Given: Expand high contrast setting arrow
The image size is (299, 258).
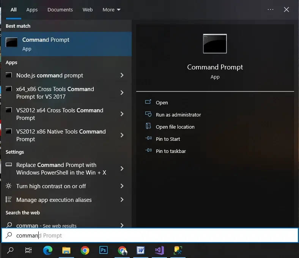Looking at the screenshot, I should [122, 186].
